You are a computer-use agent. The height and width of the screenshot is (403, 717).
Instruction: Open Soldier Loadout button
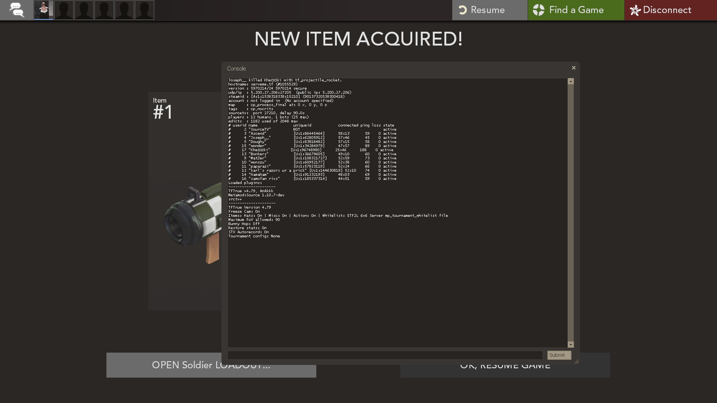pos(211,365)
